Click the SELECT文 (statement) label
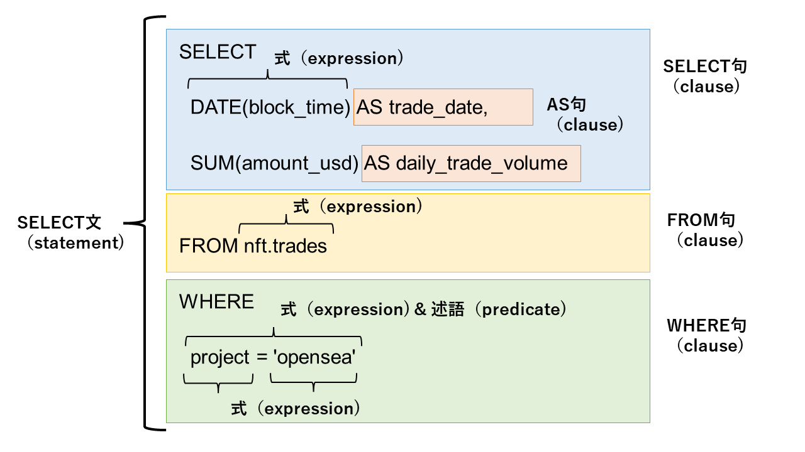Screen dimensions: 805x452 coord(70,232)
